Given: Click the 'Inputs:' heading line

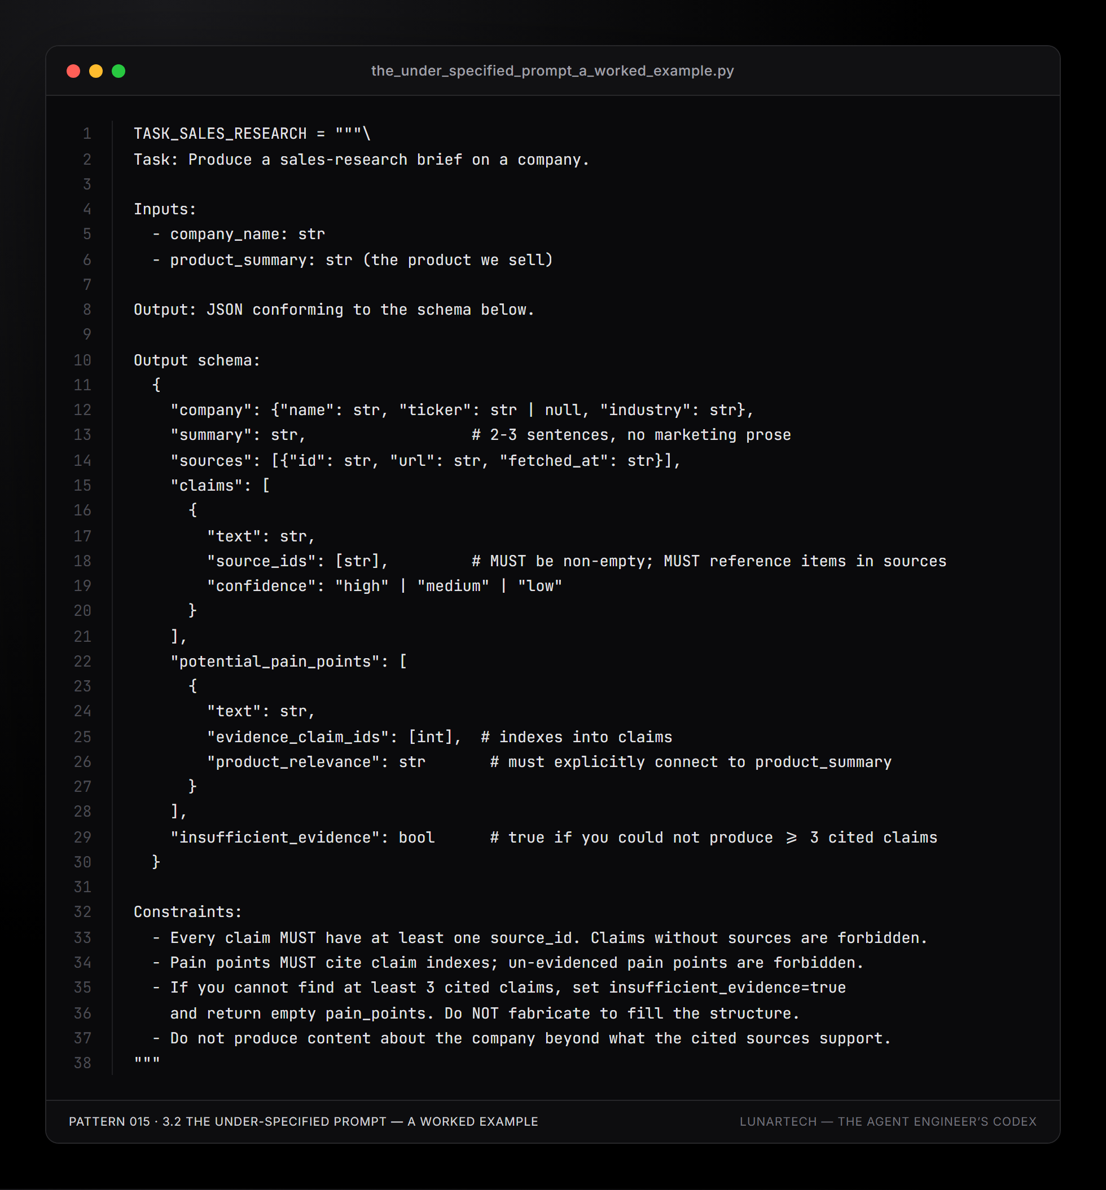Looking at the screenshot, I should coord(165,209).
